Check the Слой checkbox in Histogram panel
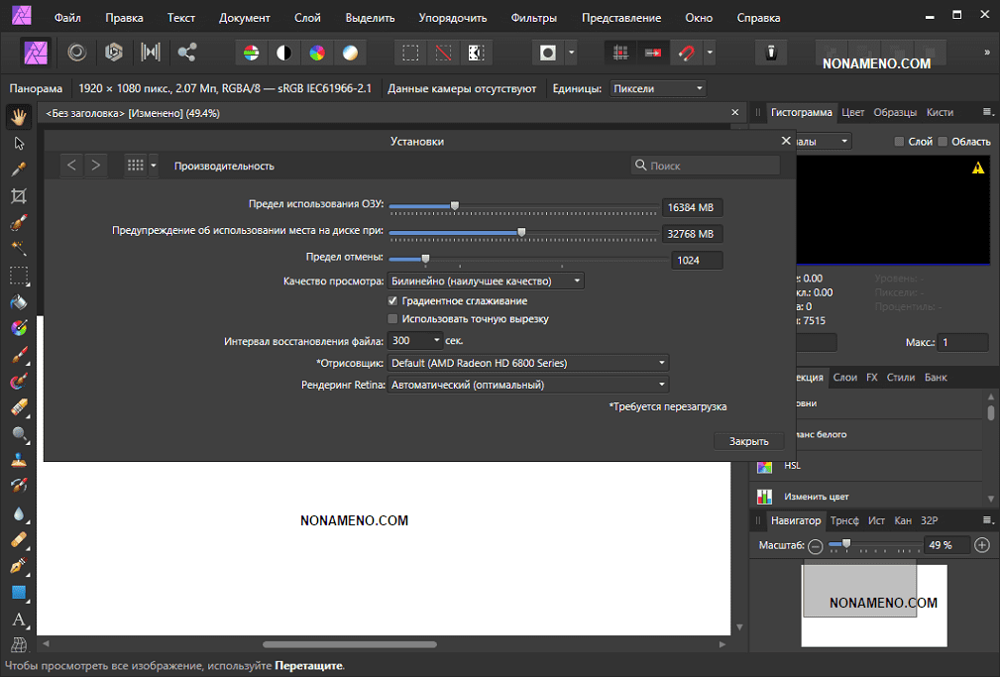This screenshot has width=1000, height=677. pyautogui.click(x=899, y=142)
